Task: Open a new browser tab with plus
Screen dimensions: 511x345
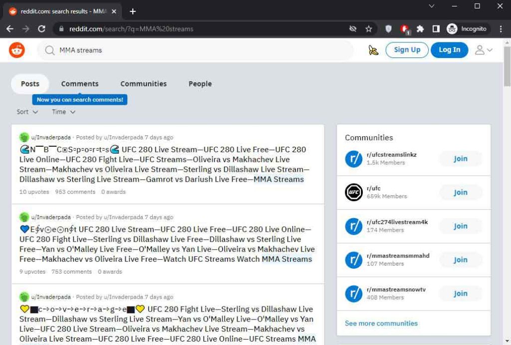Action: 133,11
